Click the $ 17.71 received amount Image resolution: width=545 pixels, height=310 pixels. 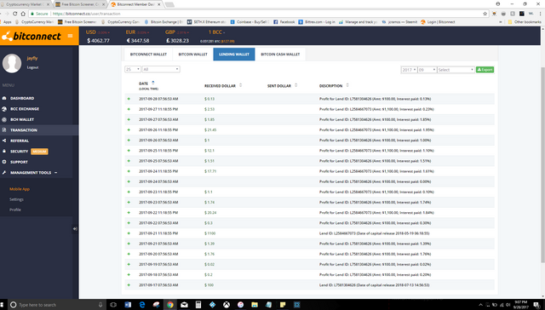(x=210, y=171)
